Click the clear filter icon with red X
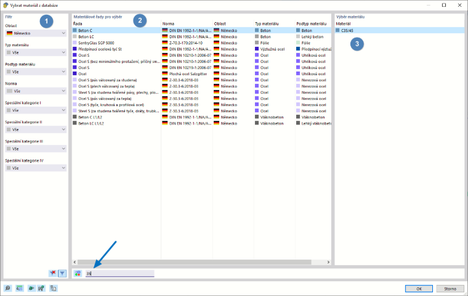The image size is (468, 296). 52,273
